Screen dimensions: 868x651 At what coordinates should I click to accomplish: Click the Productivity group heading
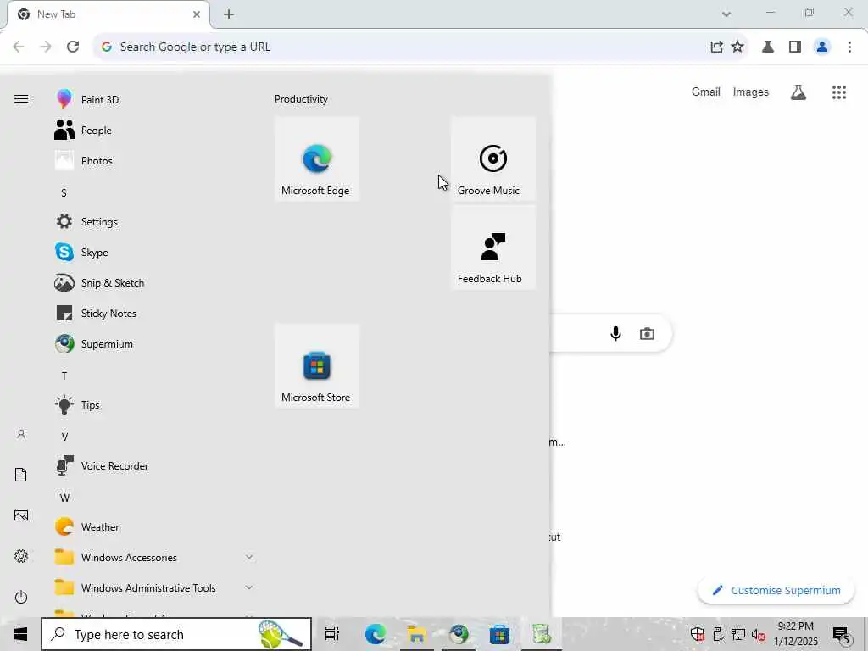301,99
